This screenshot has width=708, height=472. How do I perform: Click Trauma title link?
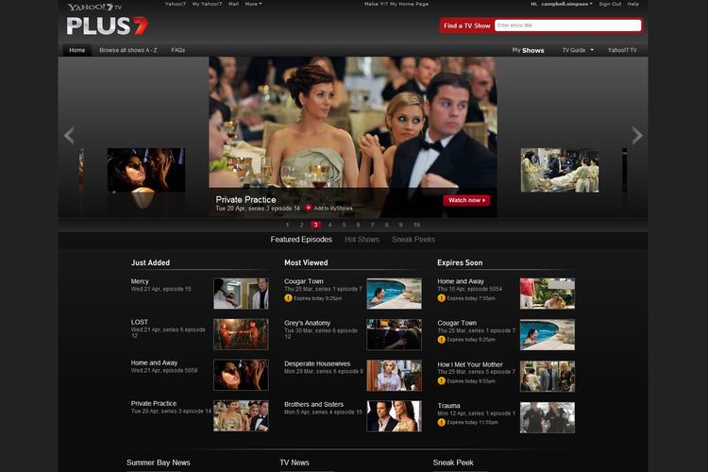pos(448,406)
